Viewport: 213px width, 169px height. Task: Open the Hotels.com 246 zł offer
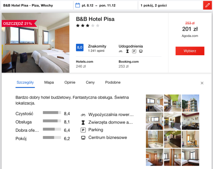[85, 64]
